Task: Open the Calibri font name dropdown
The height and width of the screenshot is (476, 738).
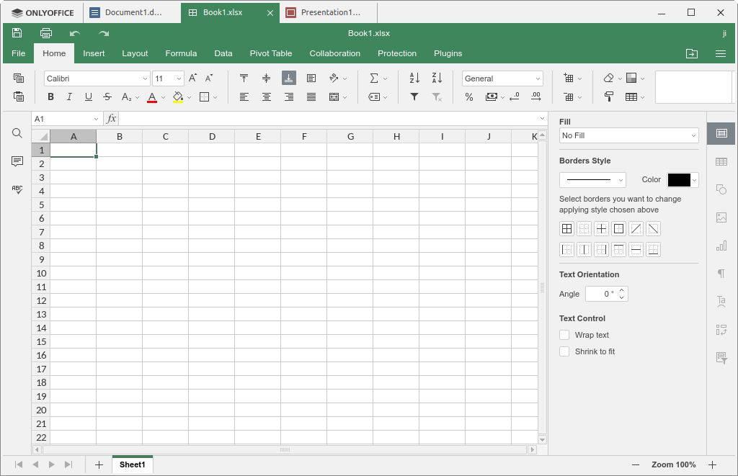Action: 97,78
